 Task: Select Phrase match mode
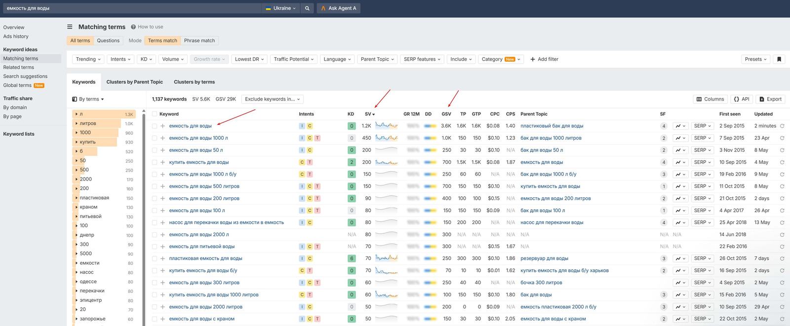199,40
